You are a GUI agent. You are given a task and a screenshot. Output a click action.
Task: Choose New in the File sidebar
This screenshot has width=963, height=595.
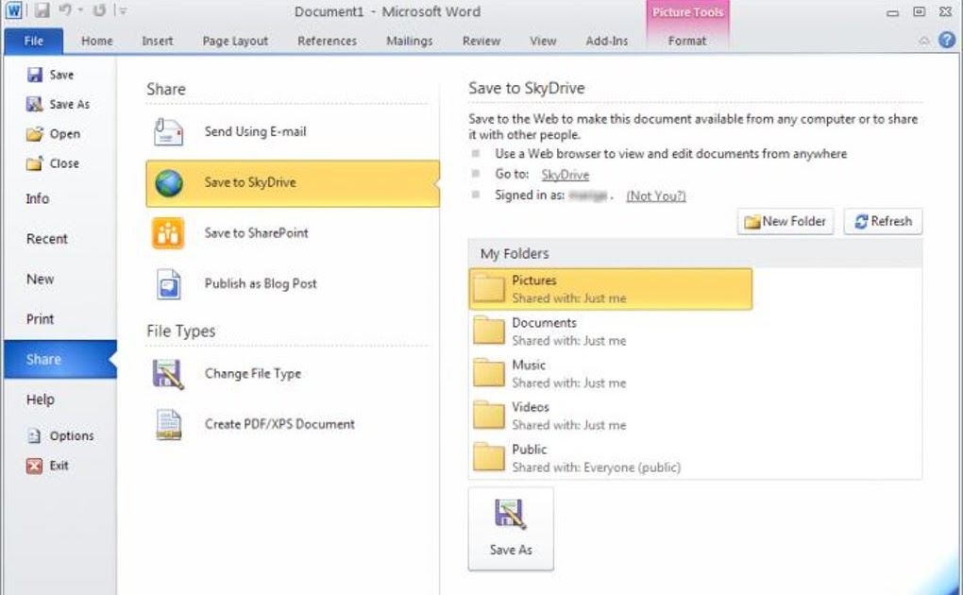(40, 279)
